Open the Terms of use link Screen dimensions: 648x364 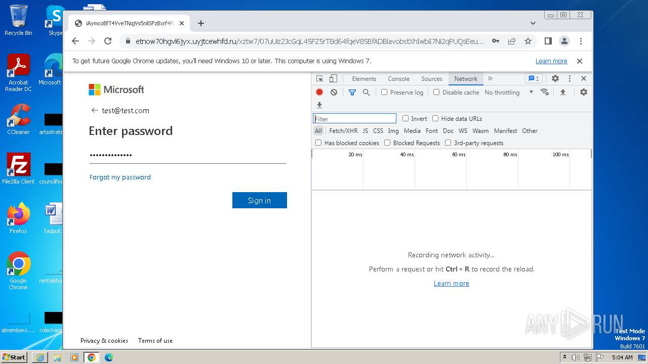pos(155,341)
